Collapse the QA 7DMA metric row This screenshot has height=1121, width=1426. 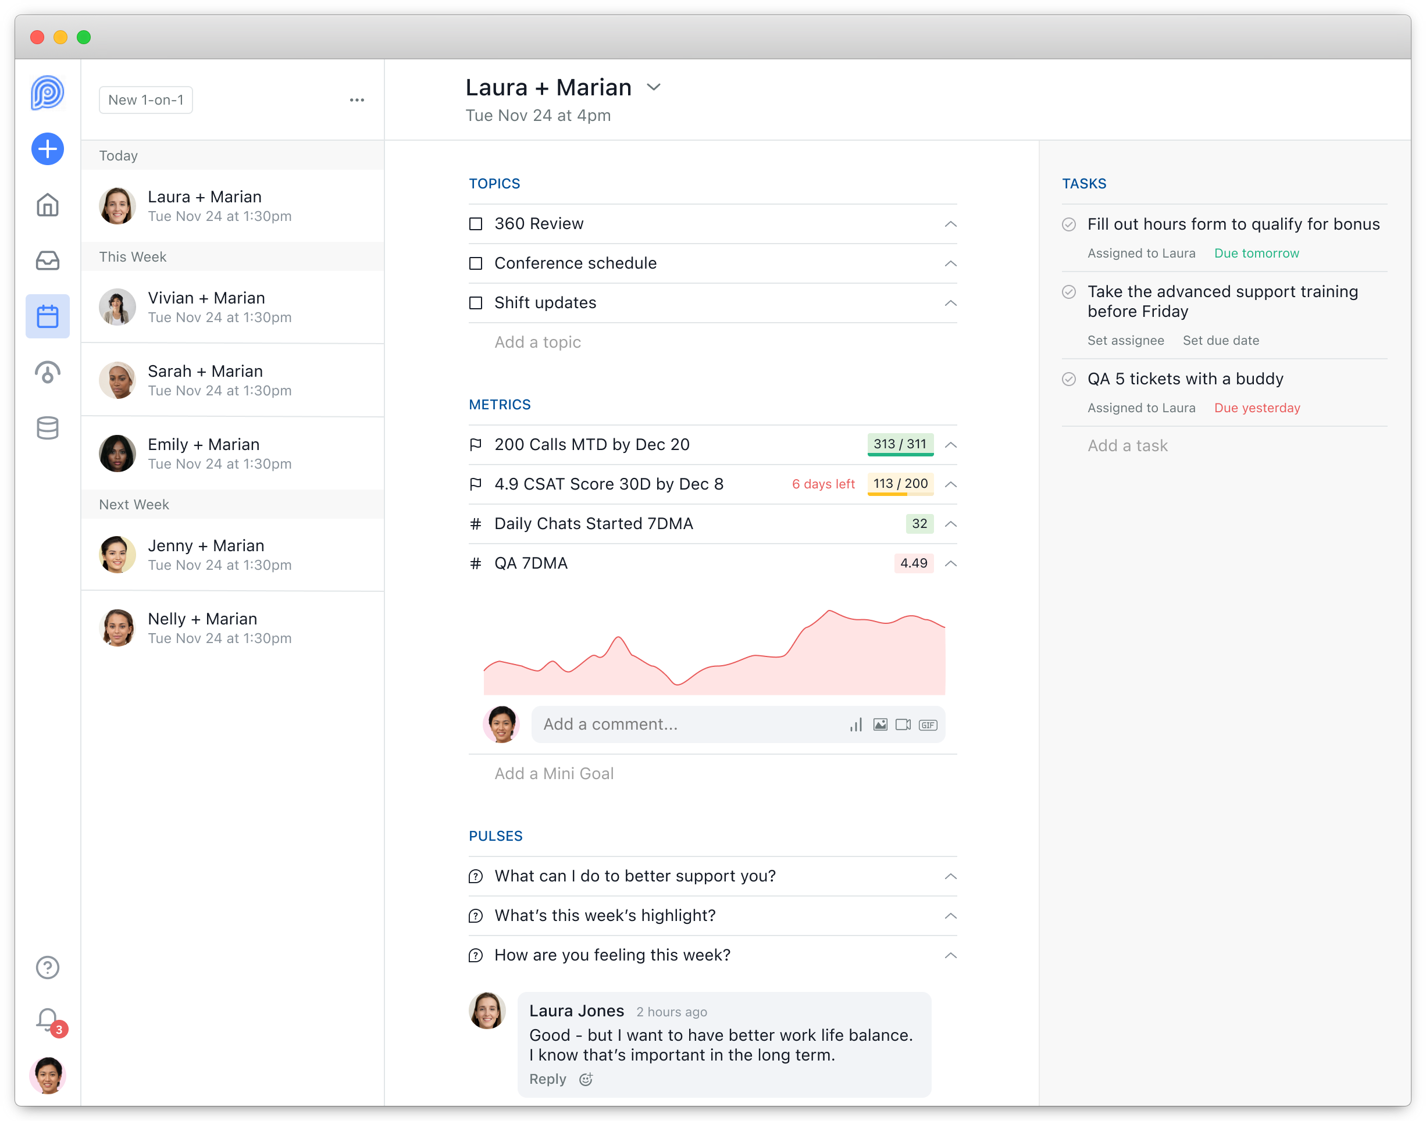pyautogui.click(x=951, y=564)
